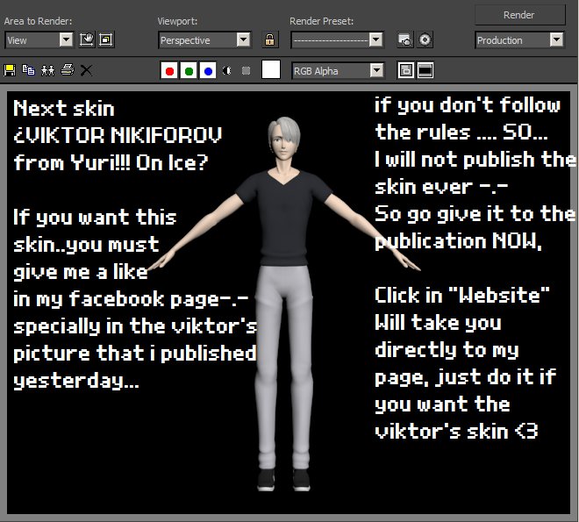Click the rendered Viktor character image
This screenshot has height=522, width=579.
(x=284, y=304)
